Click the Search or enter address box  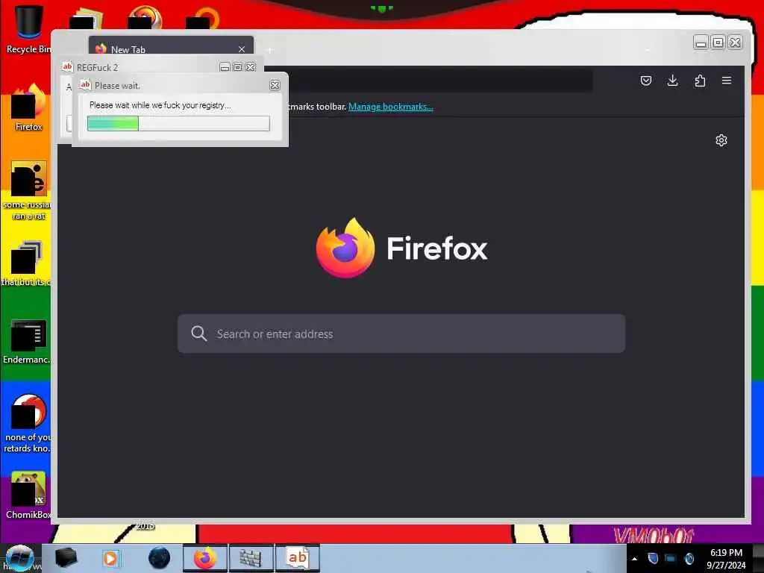pos(401,334)
